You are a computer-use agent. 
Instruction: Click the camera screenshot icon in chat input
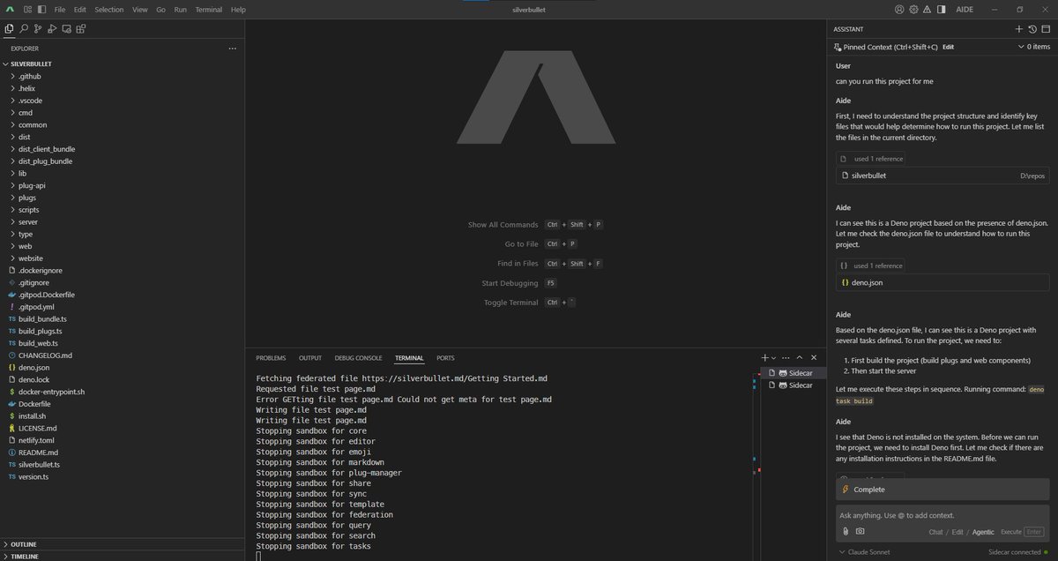pyautogui.click(x=860, y=531)
